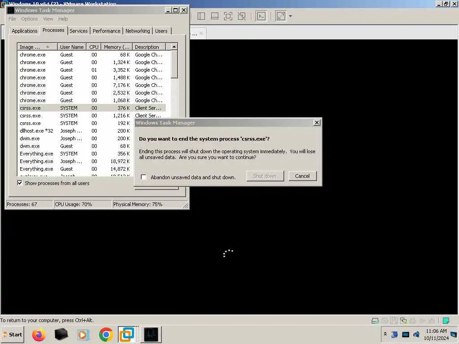This screenshot has height=344, width=459.
Task: Click VMware CD/DVD drive status icon
Action: coord(384,321)
